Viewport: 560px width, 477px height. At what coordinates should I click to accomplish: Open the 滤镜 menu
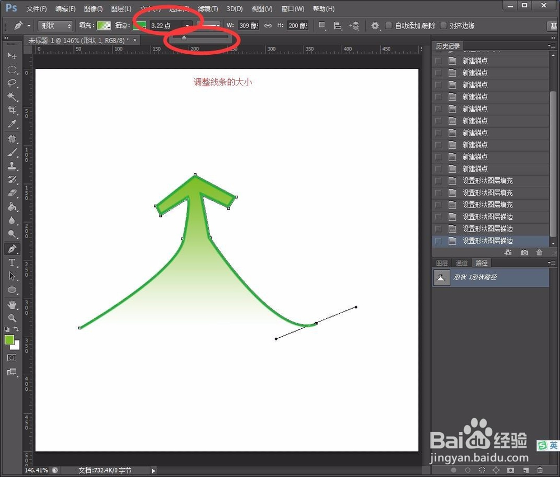point(208,8)
